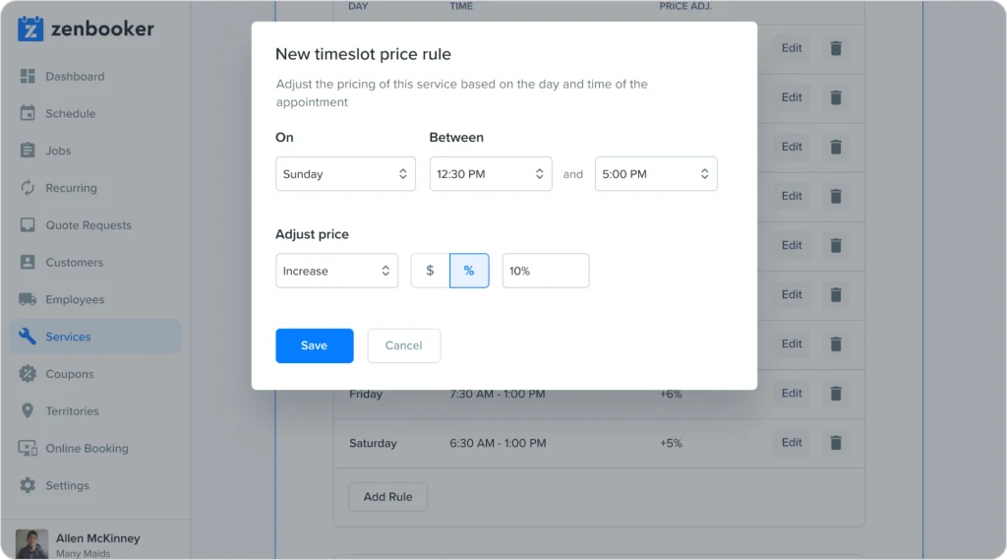Go to Territories in the sidebar
Viewport: 1007px width, 560px height.
click(x=95, y=410)
